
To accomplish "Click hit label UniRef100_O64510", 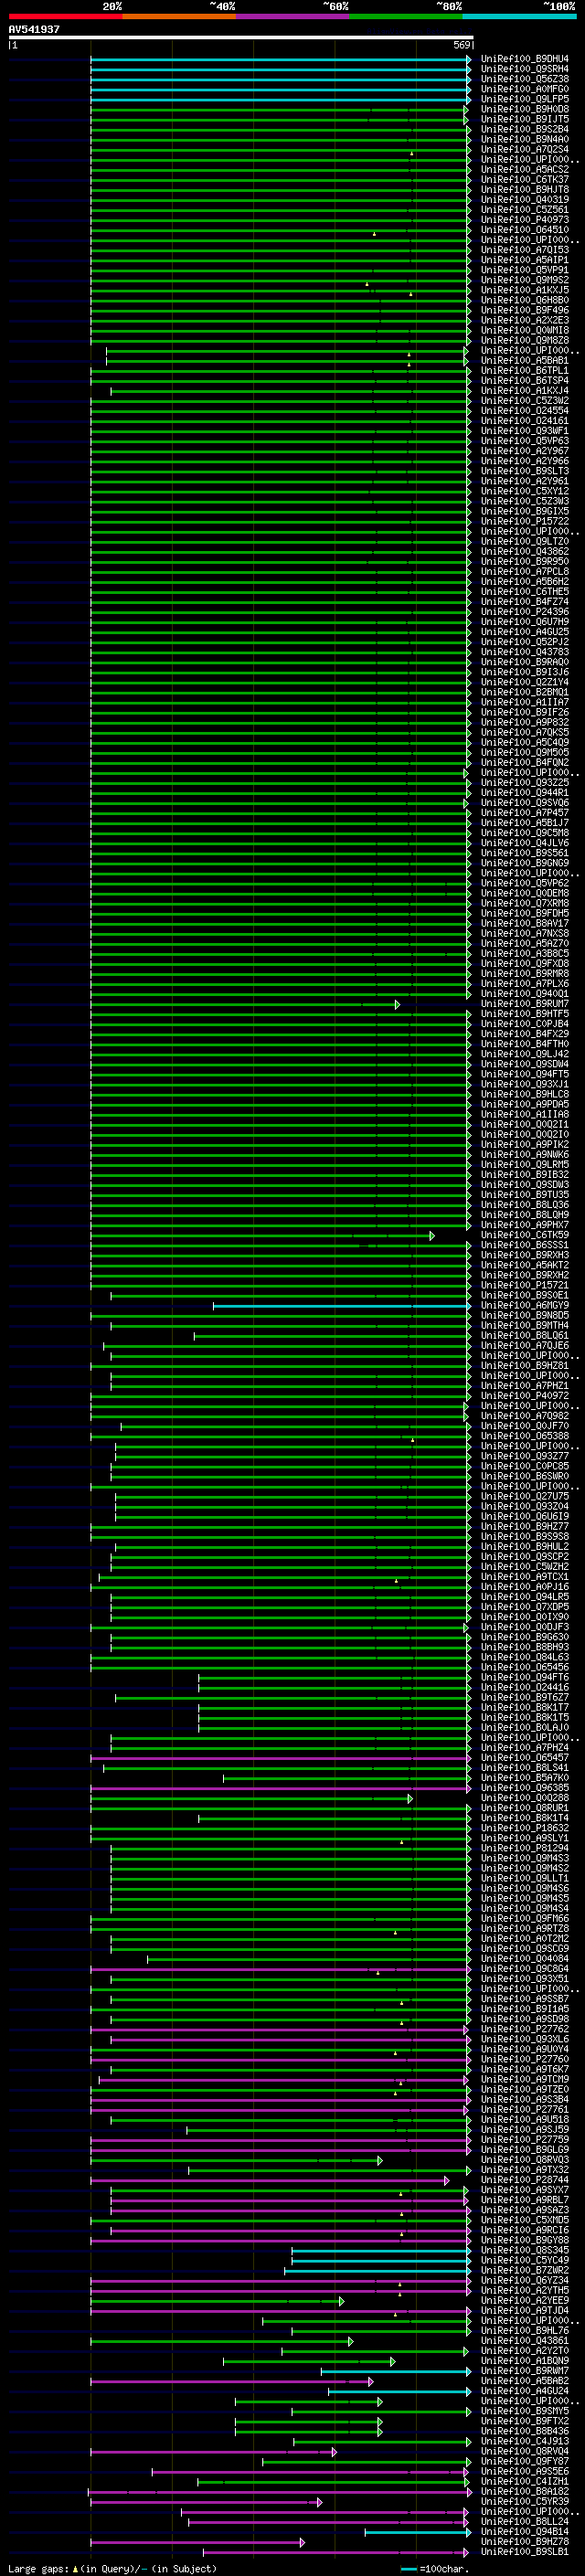I will [524, 231].
